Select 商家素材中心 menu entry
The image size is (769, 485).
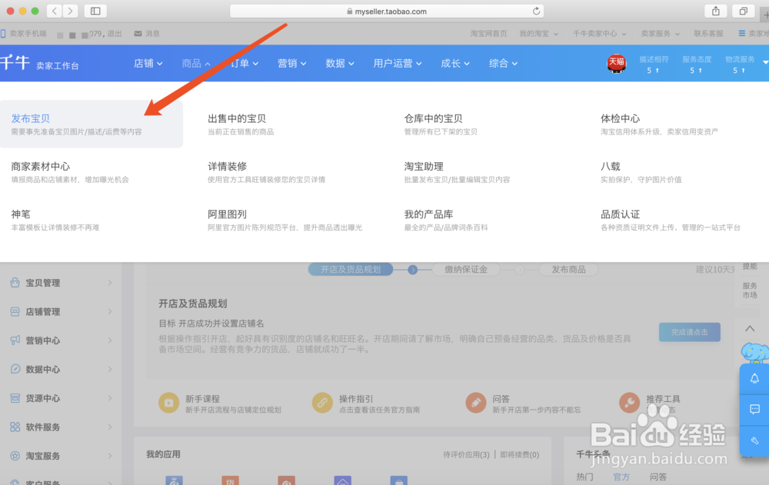[40, 167]
